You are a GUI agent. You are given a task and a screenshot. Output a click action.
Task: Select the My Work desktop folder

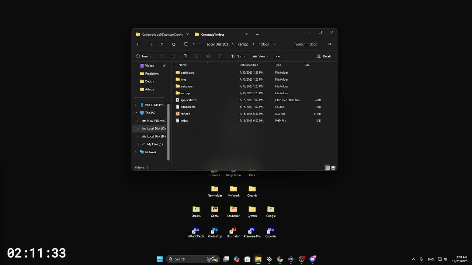point(233,192)
